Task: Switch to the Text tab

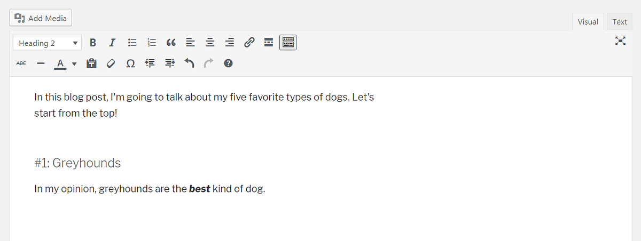Action: (620, 22)
